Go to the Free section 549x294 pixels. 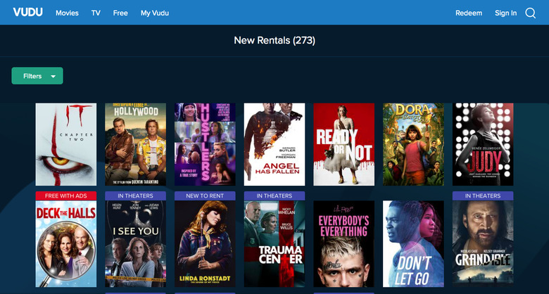click(120, 13)
